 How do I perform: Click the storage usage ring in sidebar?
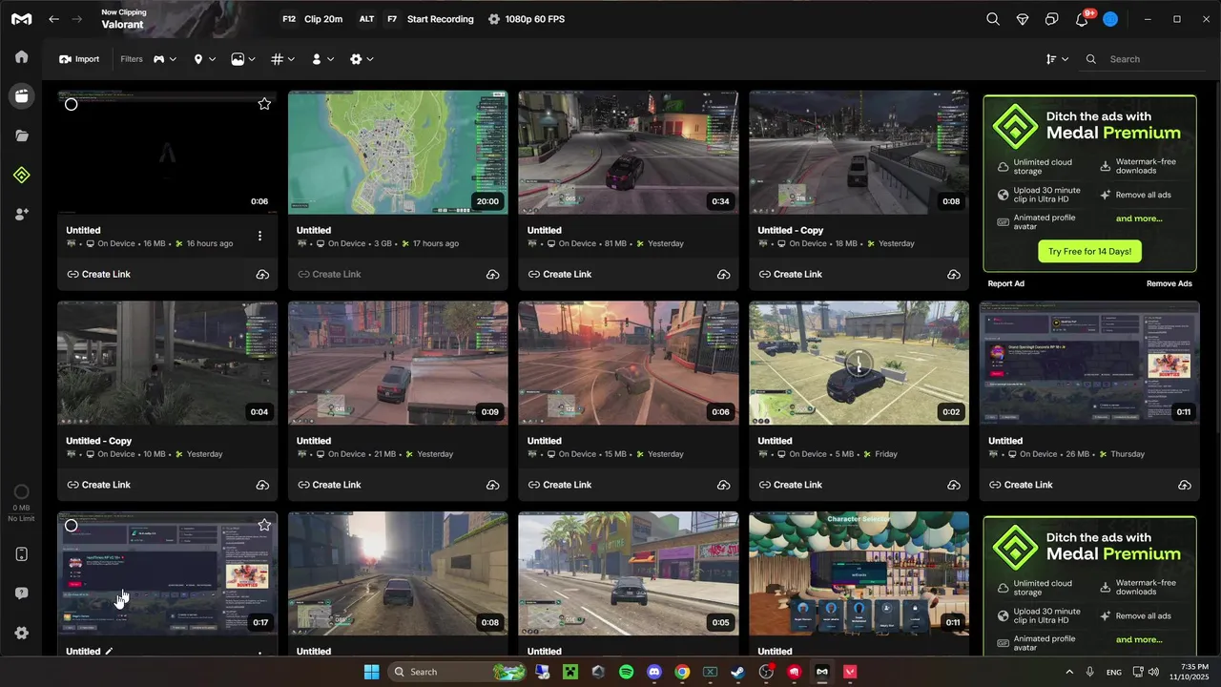[x=21, y=492]
